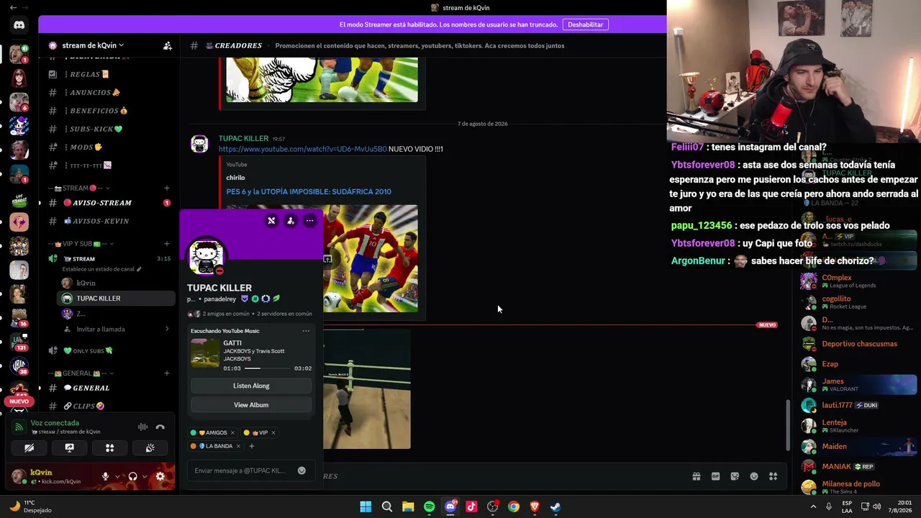Open microphone input options chevron
This screenshot has height=518, width=921.
tap(117, 476)
